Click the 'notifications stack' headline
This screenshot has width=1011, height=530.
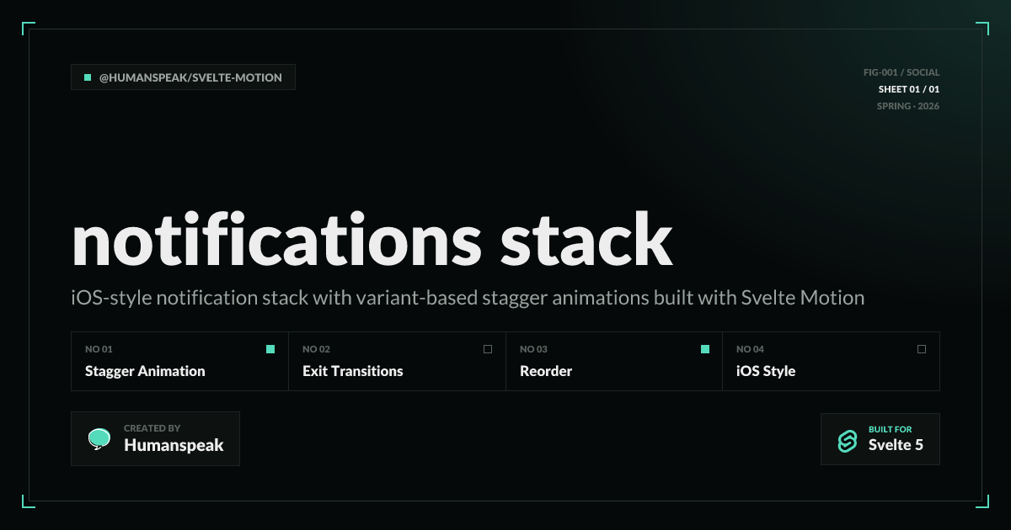(x=372, y=241)
